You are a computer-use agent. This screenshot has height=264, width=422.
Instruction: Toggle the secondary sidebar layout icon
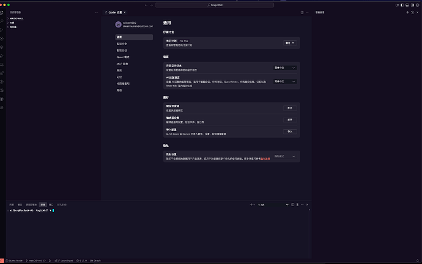point(412,5)
